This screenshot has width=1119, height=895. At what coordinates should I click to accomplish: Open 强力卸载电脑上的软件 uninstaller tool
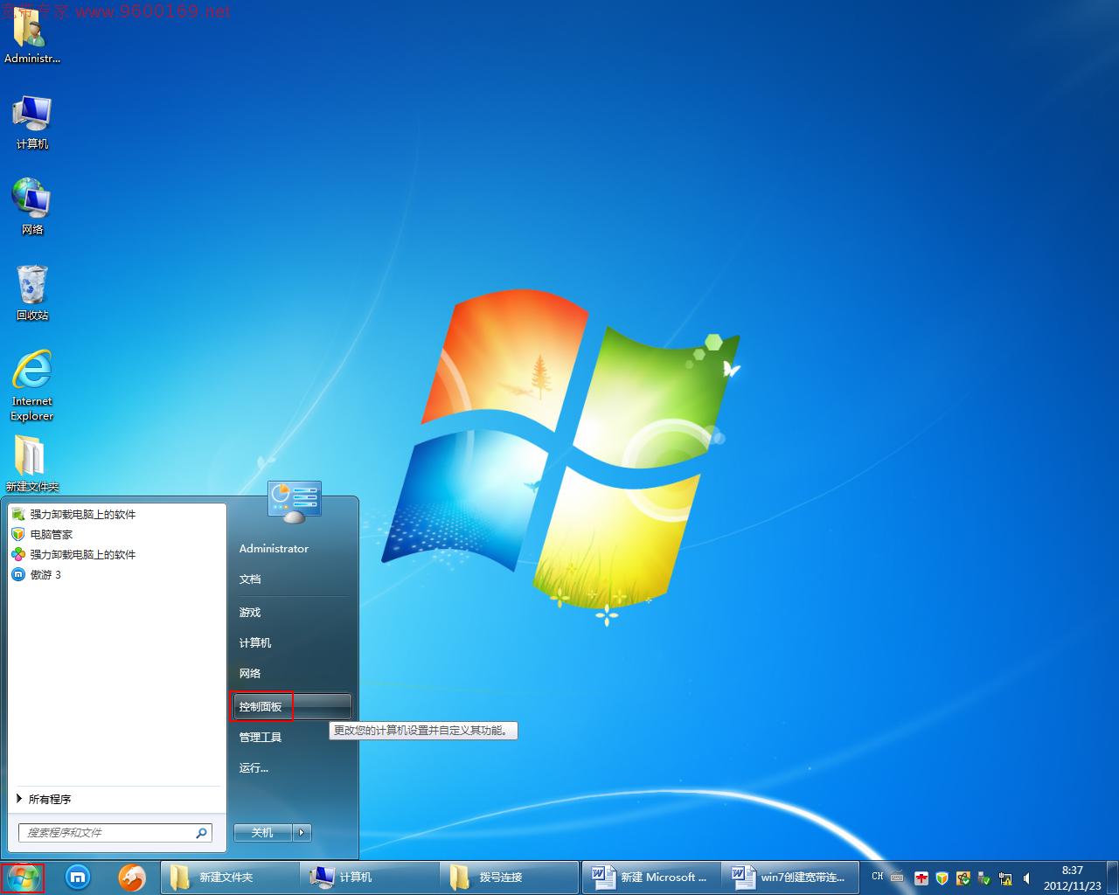tap(76, 514)
